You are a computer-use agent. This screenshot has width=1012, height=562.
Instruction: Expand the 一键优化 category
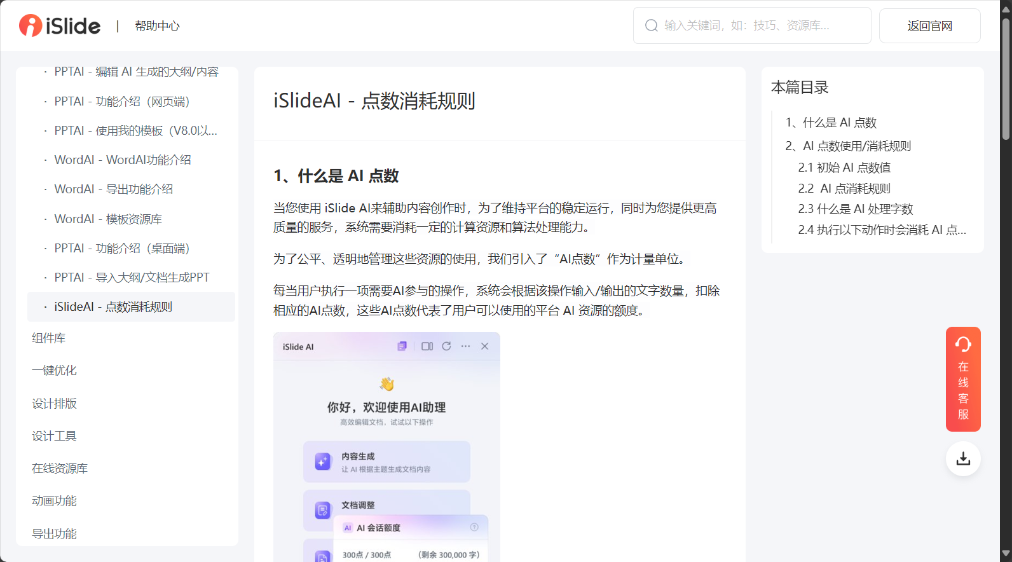[x=54, y=371]
